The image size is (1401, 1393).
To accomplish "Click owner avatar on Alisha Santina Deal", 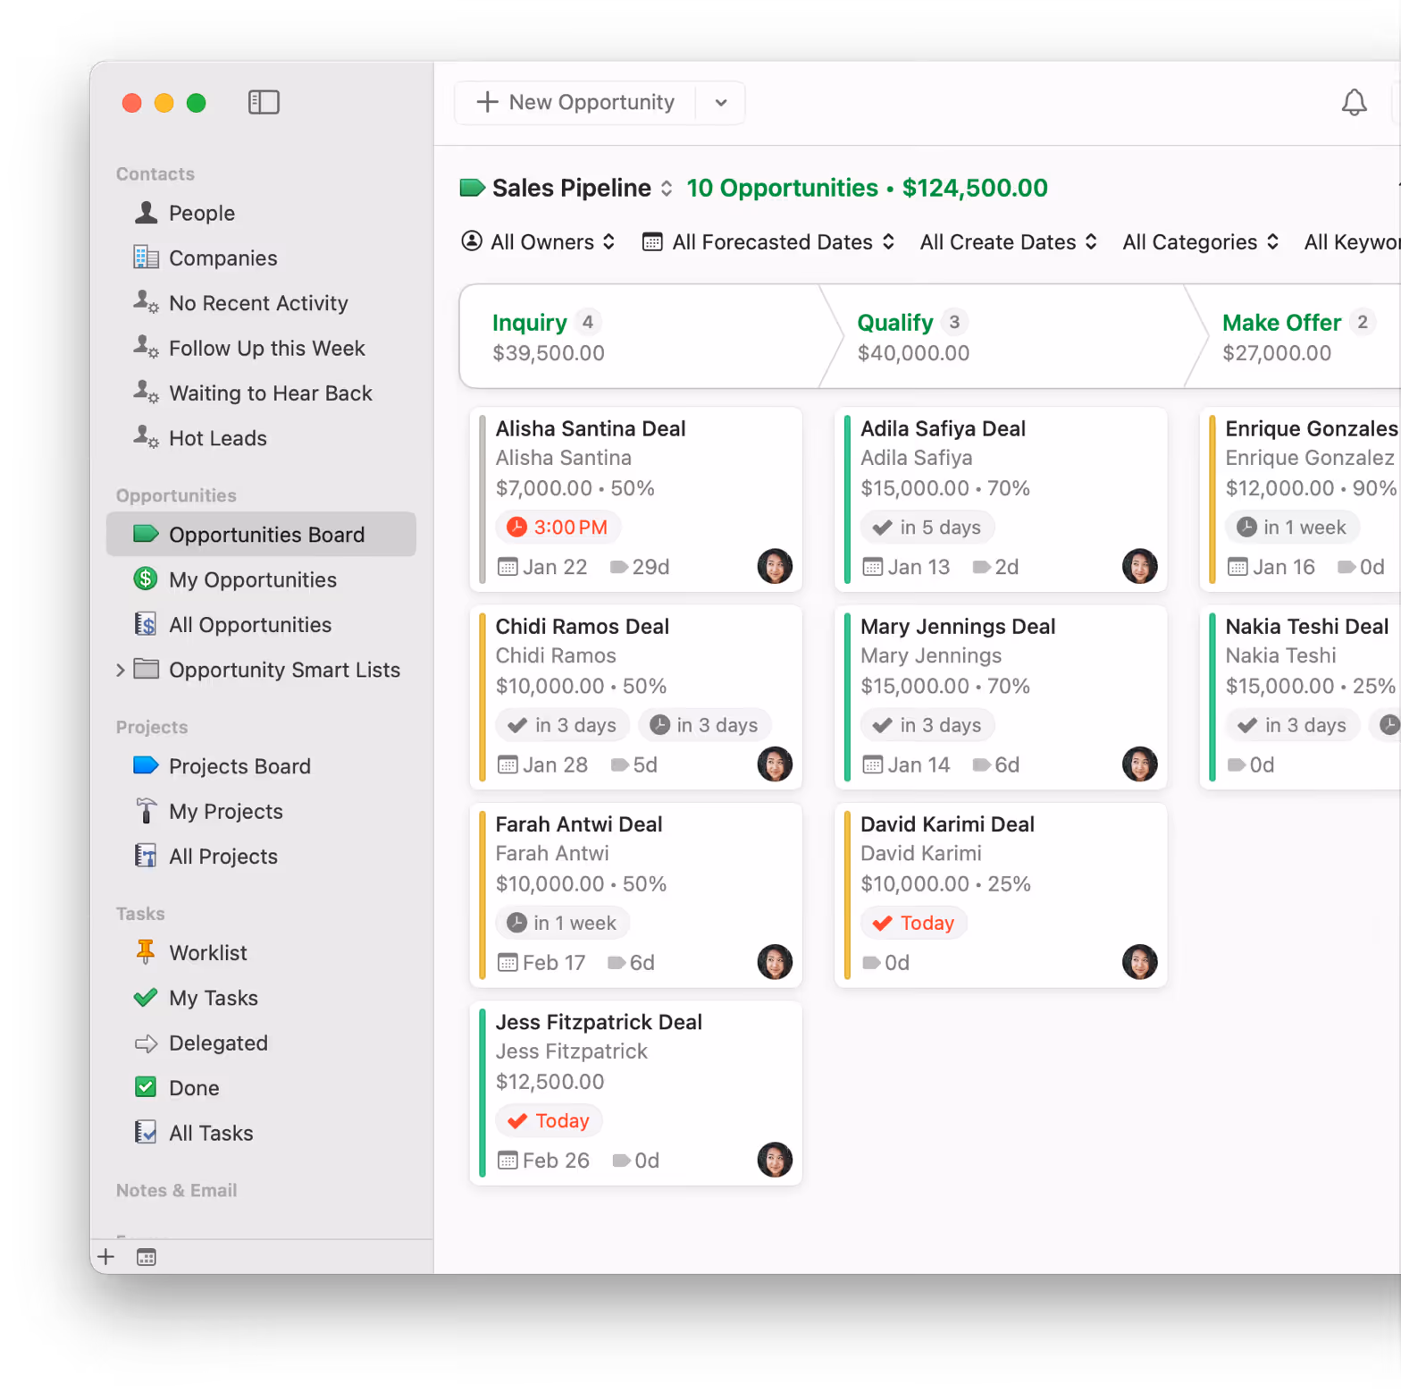I will [x=775, y=566].
